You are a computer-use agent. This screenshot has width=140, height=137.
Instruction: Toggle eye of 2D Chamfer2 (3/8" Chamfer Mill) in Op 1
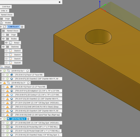[3, 79]
